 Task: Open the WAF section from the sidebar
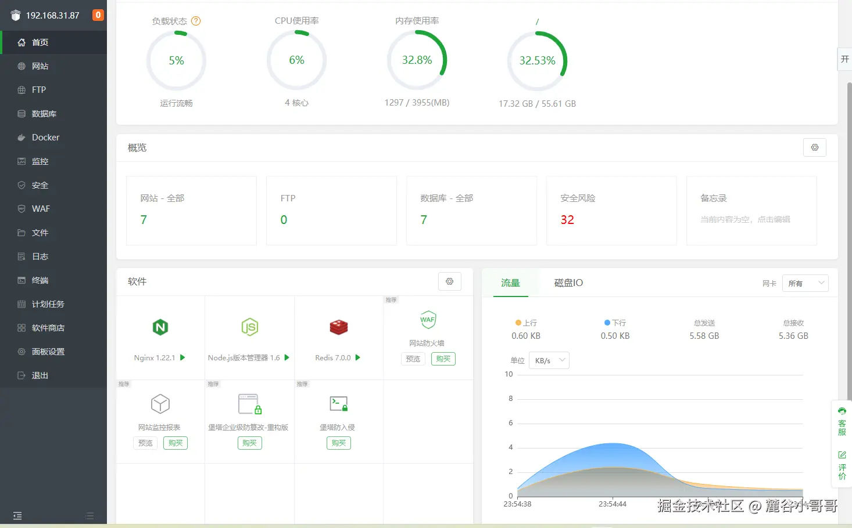point(40,208)
